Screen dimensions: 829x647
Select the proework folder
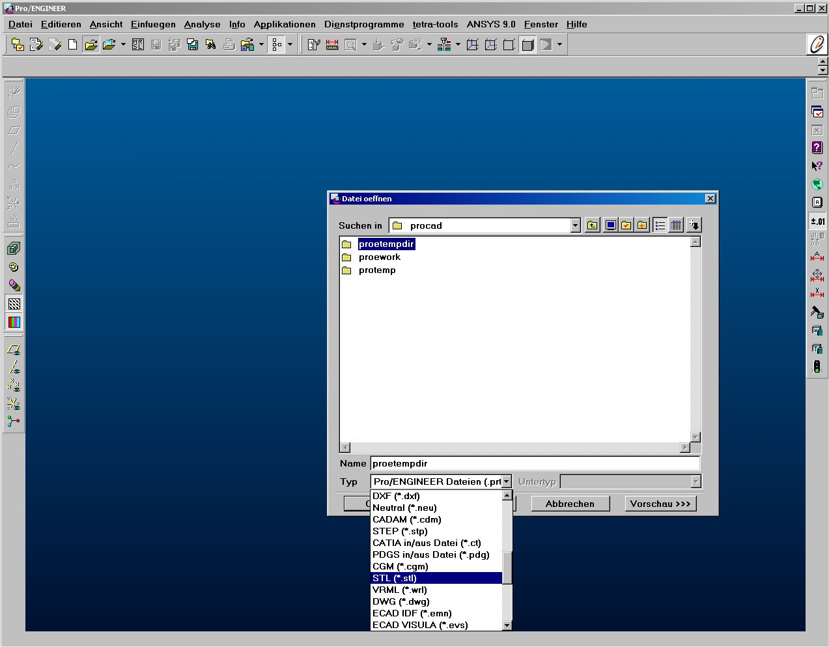click(x=379, y=257)
